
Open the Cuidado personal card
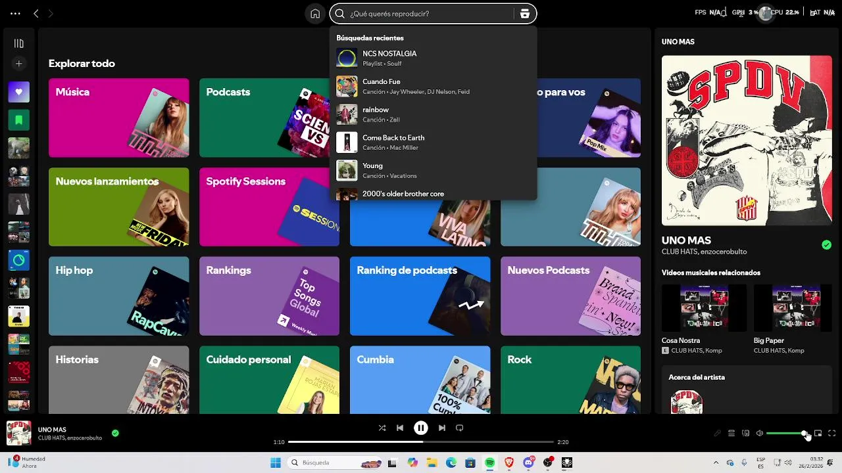click(269, 380)
